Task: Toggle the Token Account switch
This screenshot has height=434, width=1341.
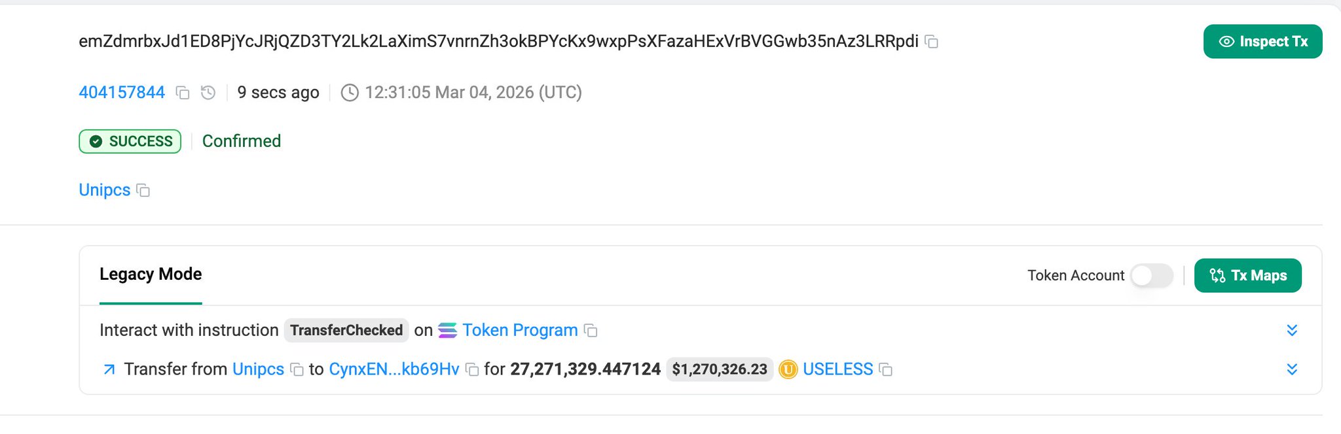Action: point(1152,276)
